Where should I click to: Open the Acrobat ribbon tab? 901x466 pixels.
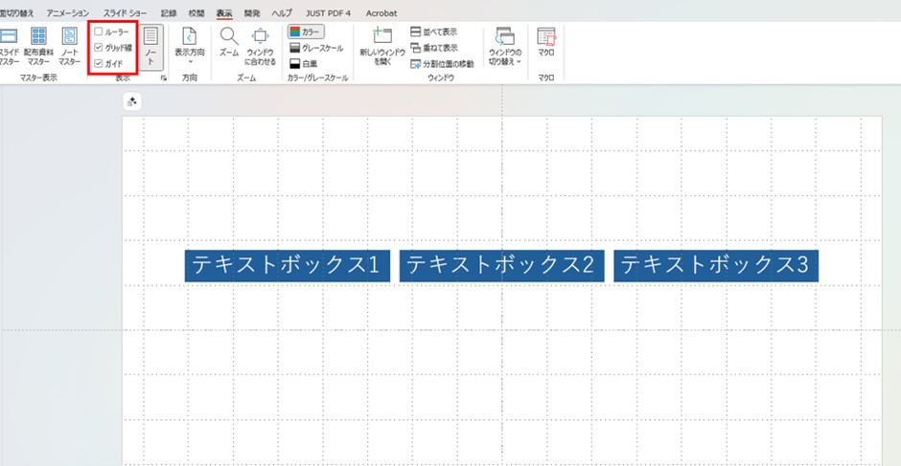point(381,13)
